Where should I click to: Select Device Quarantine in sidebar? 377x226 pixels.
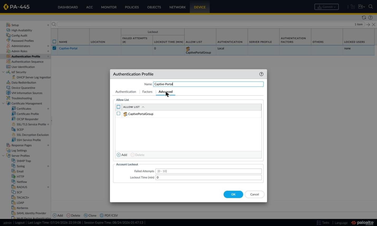coord(23,88)
